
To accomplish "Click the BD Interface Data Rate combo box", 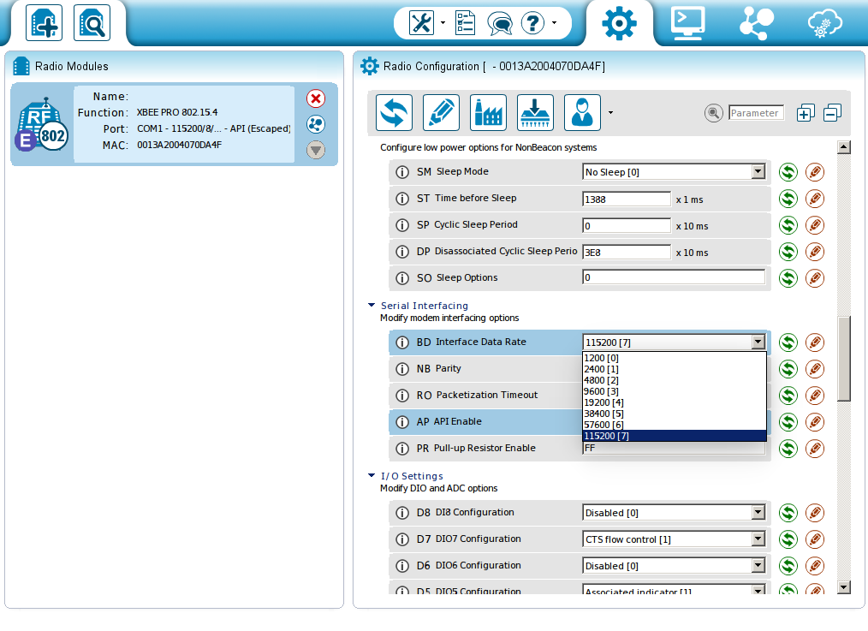I will click(x=674, y=342).
